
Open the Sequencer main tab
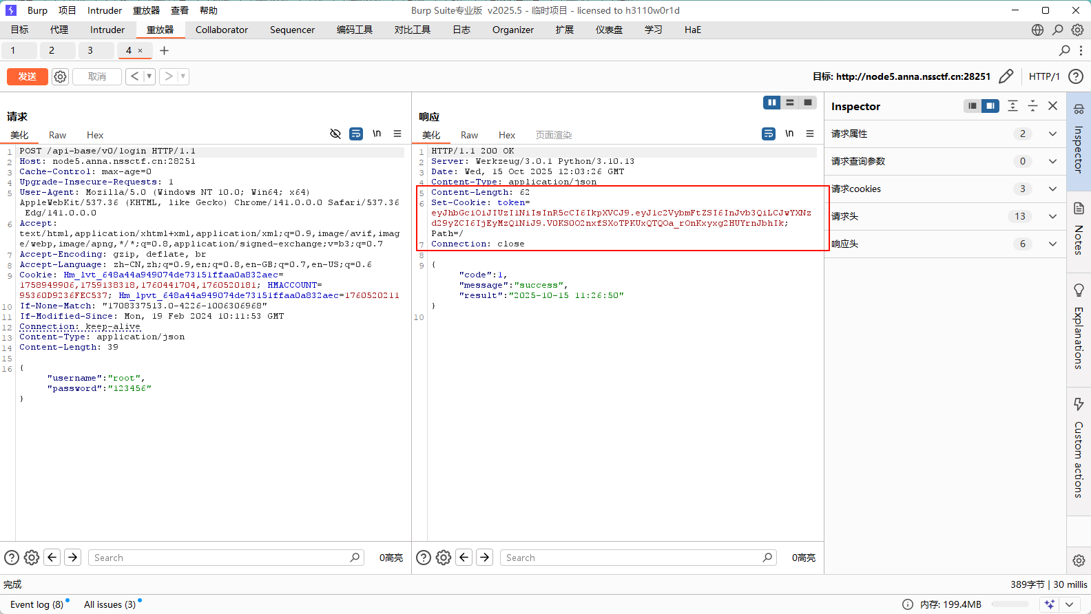pyautogui.click(x=292, y=30)
